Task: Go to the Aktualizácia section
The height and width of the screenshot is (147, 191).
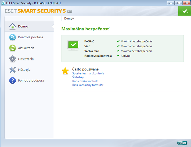Action: [29, 48]
